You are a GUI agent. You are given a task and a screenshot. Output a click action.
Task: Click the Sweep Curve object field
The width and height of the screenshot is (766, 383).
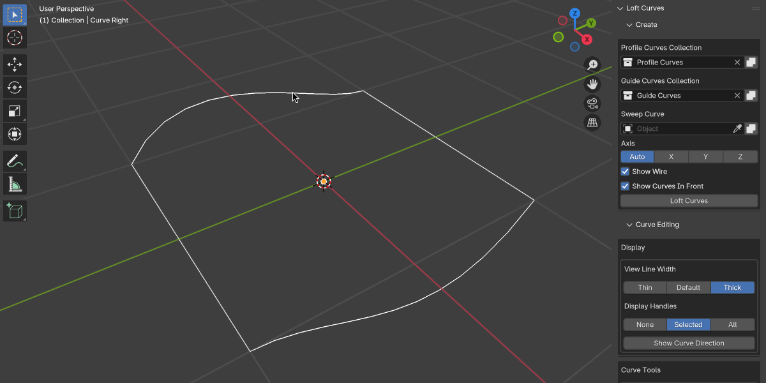(683, 129)
